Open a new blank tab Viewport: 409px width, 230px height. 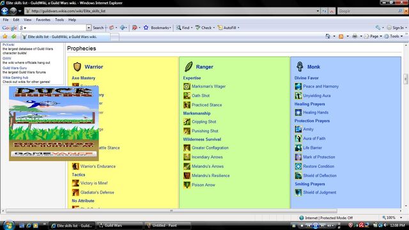point(114,37)
